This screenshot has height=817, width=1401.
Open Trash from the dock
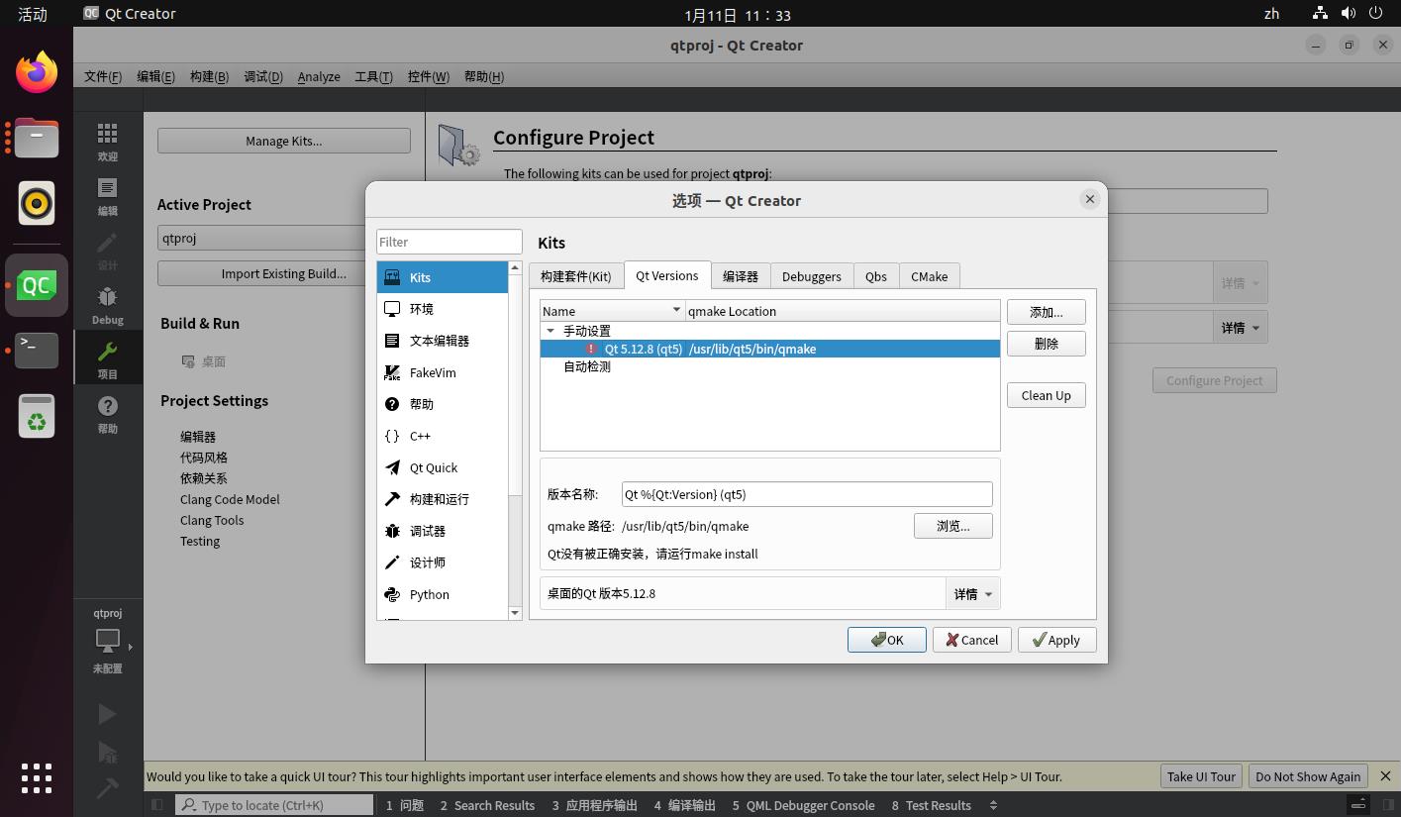click(37, 416)
